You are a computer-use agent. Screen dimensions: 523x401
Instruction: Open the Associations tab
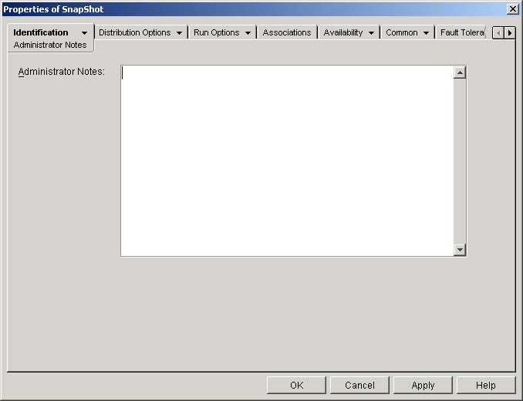tap(287, 32)
